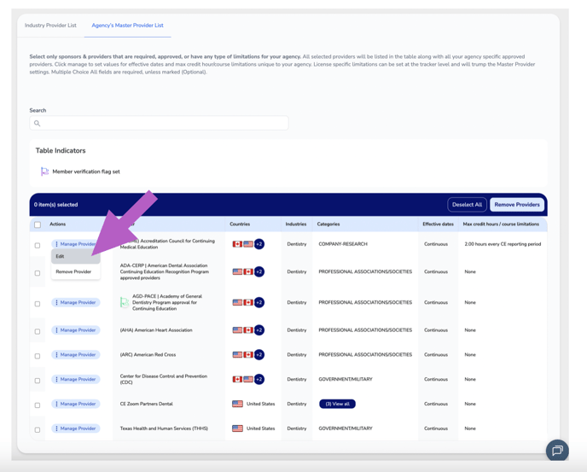The width and height of the screenshot is (587, 472).
Task: Open Manage Provider menu for Accreditation Council
Action: click(x=76, y=244)
